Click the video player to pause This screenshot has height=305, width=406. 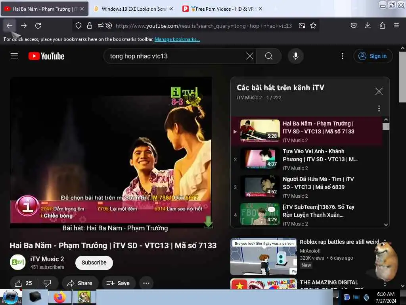coord(111,152)
